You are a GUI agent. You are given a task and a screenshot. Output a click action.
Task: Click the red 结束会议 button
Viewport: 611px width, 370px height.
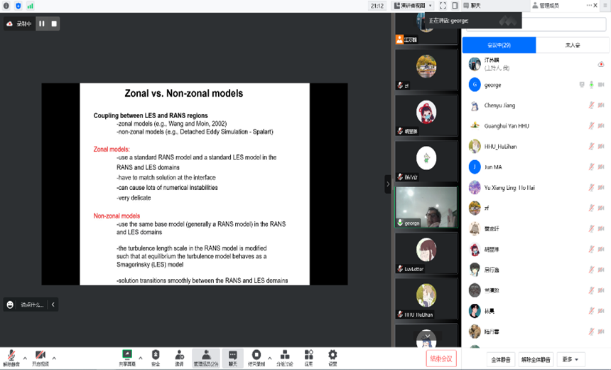click(x=441, y=359)
